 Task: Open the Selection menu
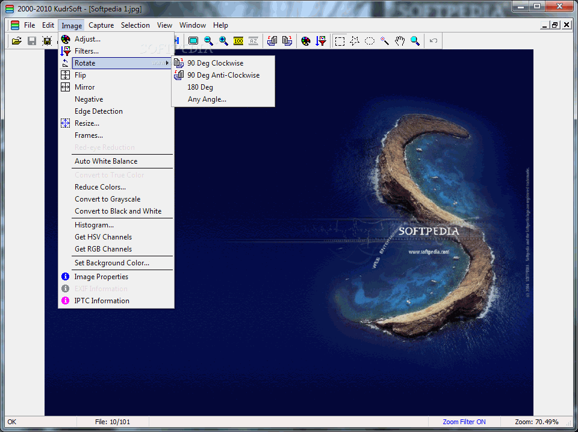pyautogui.click(x=135, y=25)
